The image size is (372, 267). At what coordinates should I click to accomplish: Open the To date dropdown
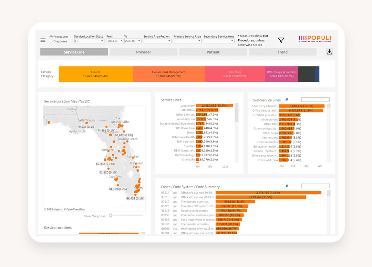(x=133, y=41)
